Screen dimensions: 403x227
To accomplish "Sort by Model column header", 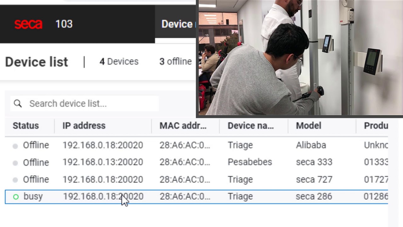I will (x=309, y=125).
